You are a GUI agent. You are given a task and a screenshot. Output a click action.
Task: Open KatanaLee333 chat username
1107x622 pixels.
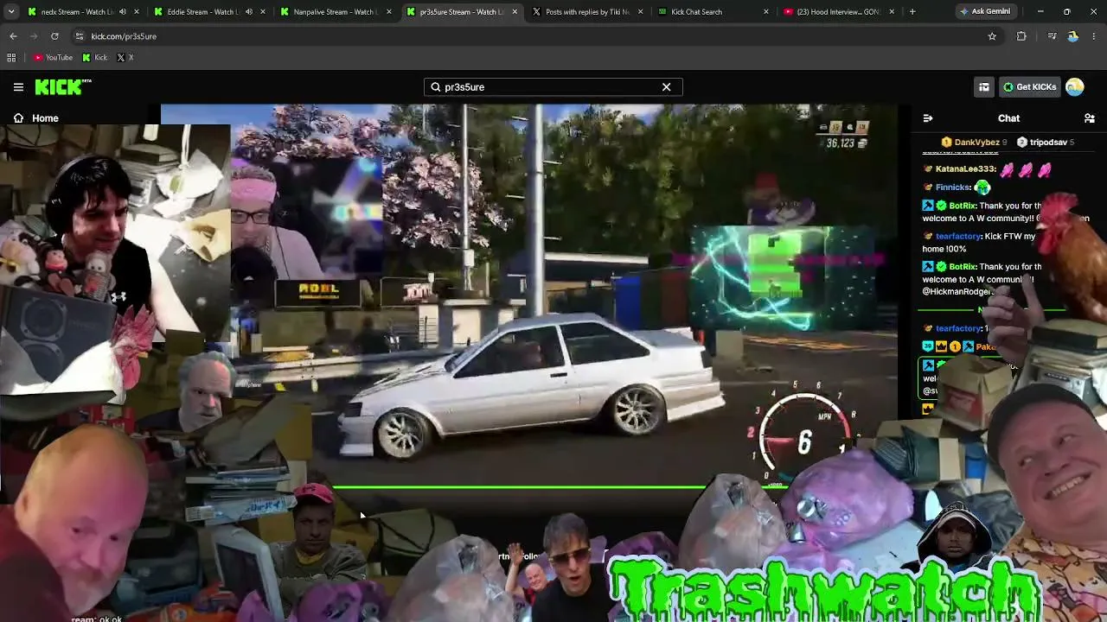tap(966, 169)
